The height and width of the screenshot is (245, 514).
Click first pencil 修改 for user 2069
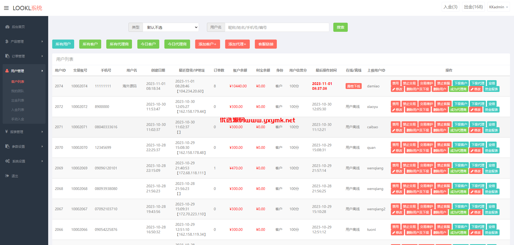(x=398, y=171)
